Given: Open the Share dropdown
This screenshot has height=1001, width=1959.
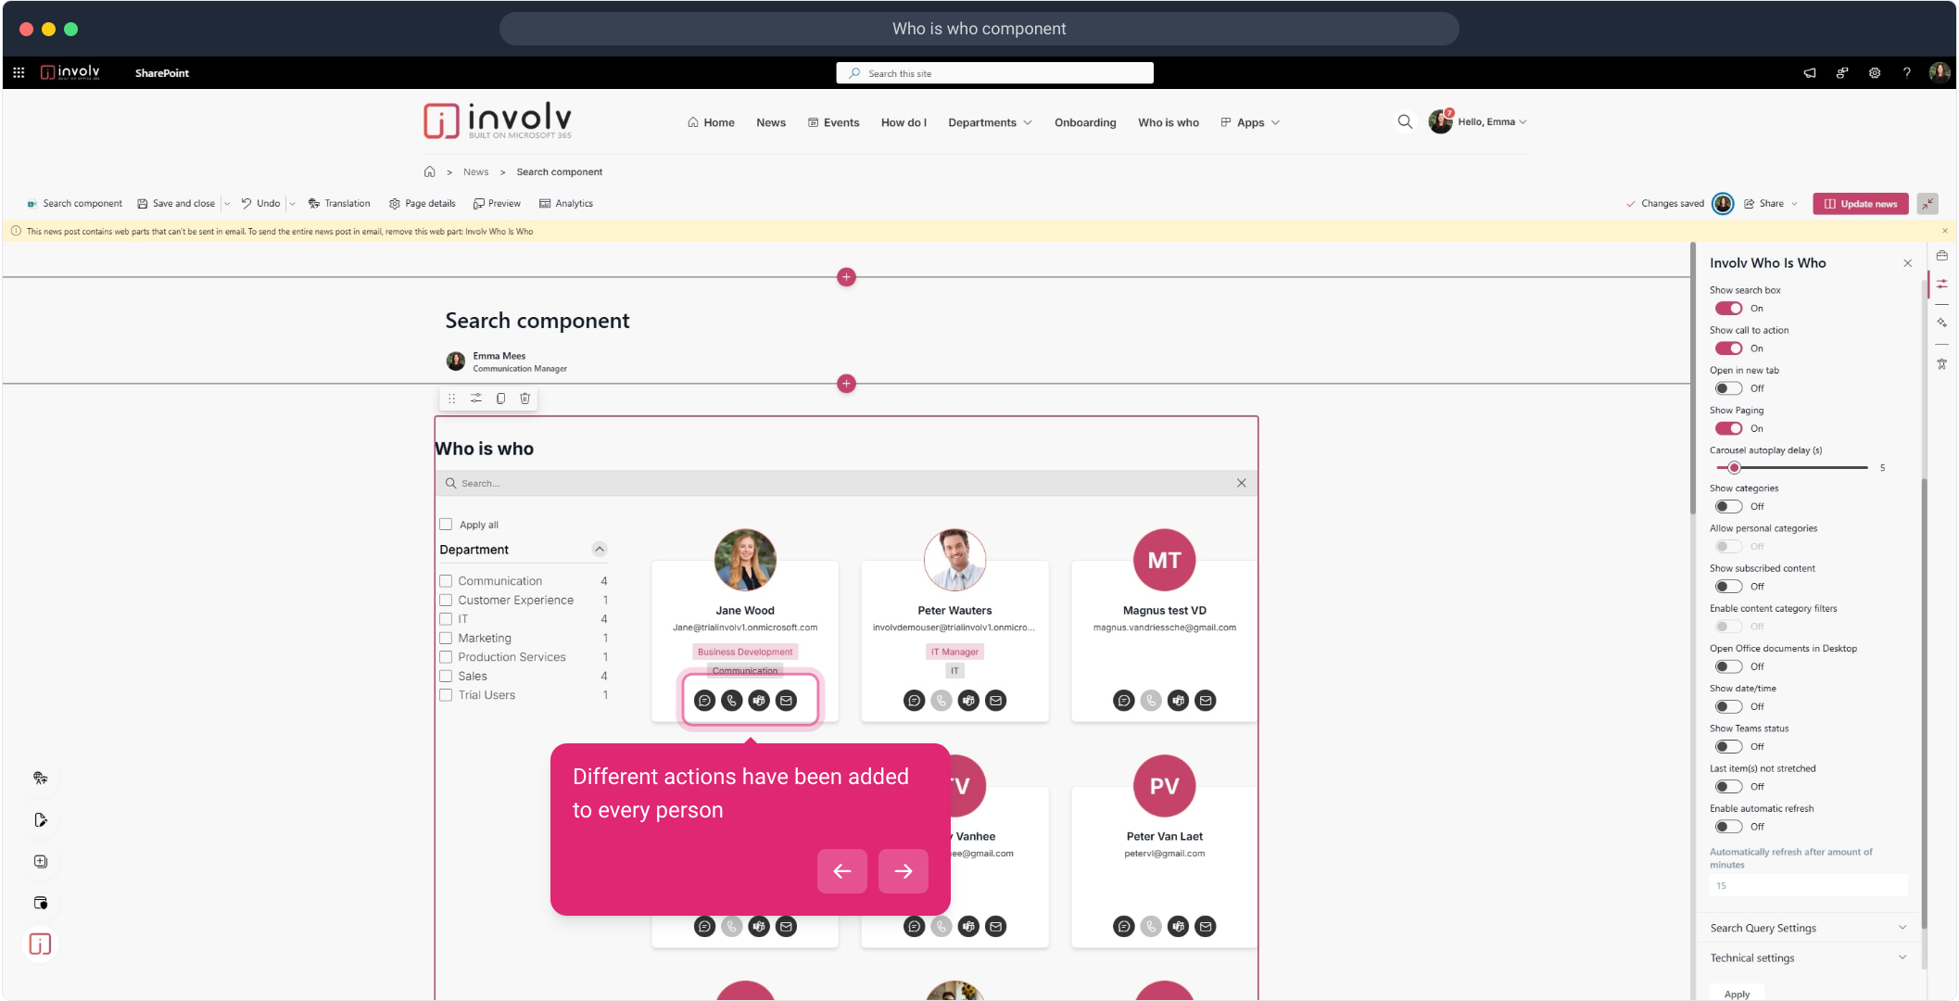Looking at the screenshot, I should (1772, 204).
